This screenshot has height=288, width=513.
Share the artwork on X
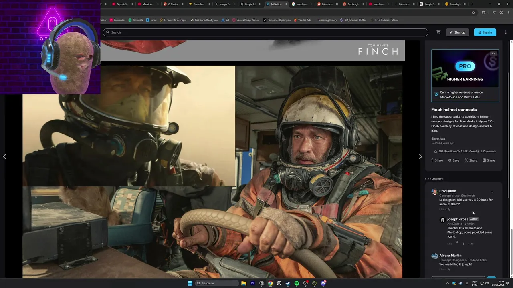(471, 160)
